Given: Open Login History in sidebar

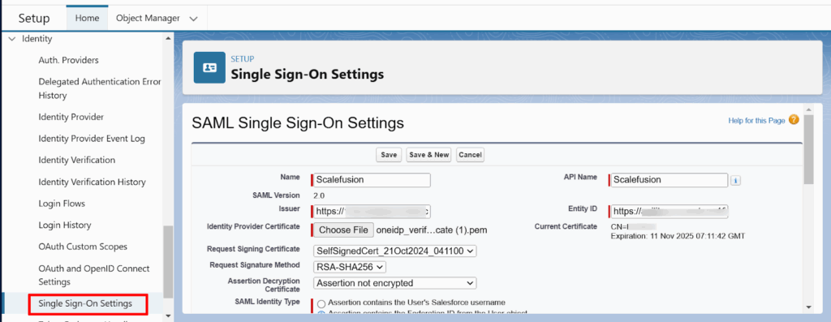Looking at the screenshot, I should click(65, 225).
